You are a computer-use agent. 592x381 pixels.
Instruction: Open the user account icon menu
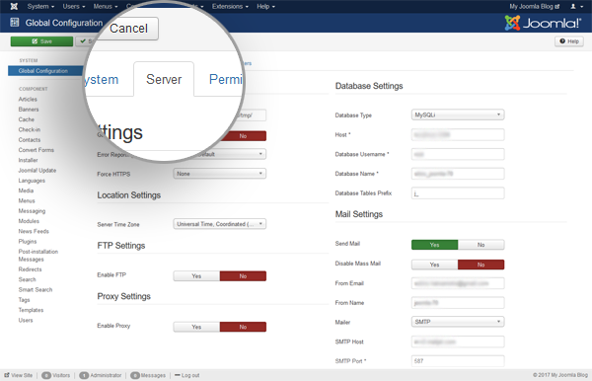[x=576, y=7]
